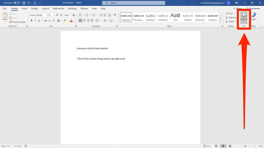This screenshot has height=148, width=264.
Task: Center align the text
Action: [x=84, y=21]
